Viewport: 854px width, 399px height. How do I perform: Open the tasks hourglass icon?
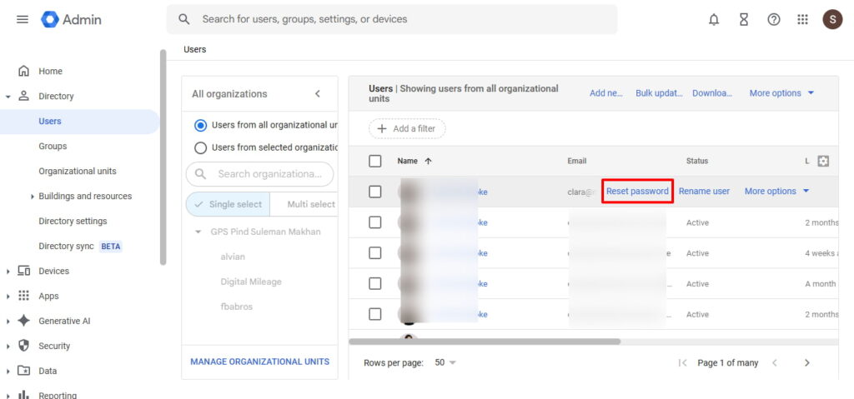[744, 19]
